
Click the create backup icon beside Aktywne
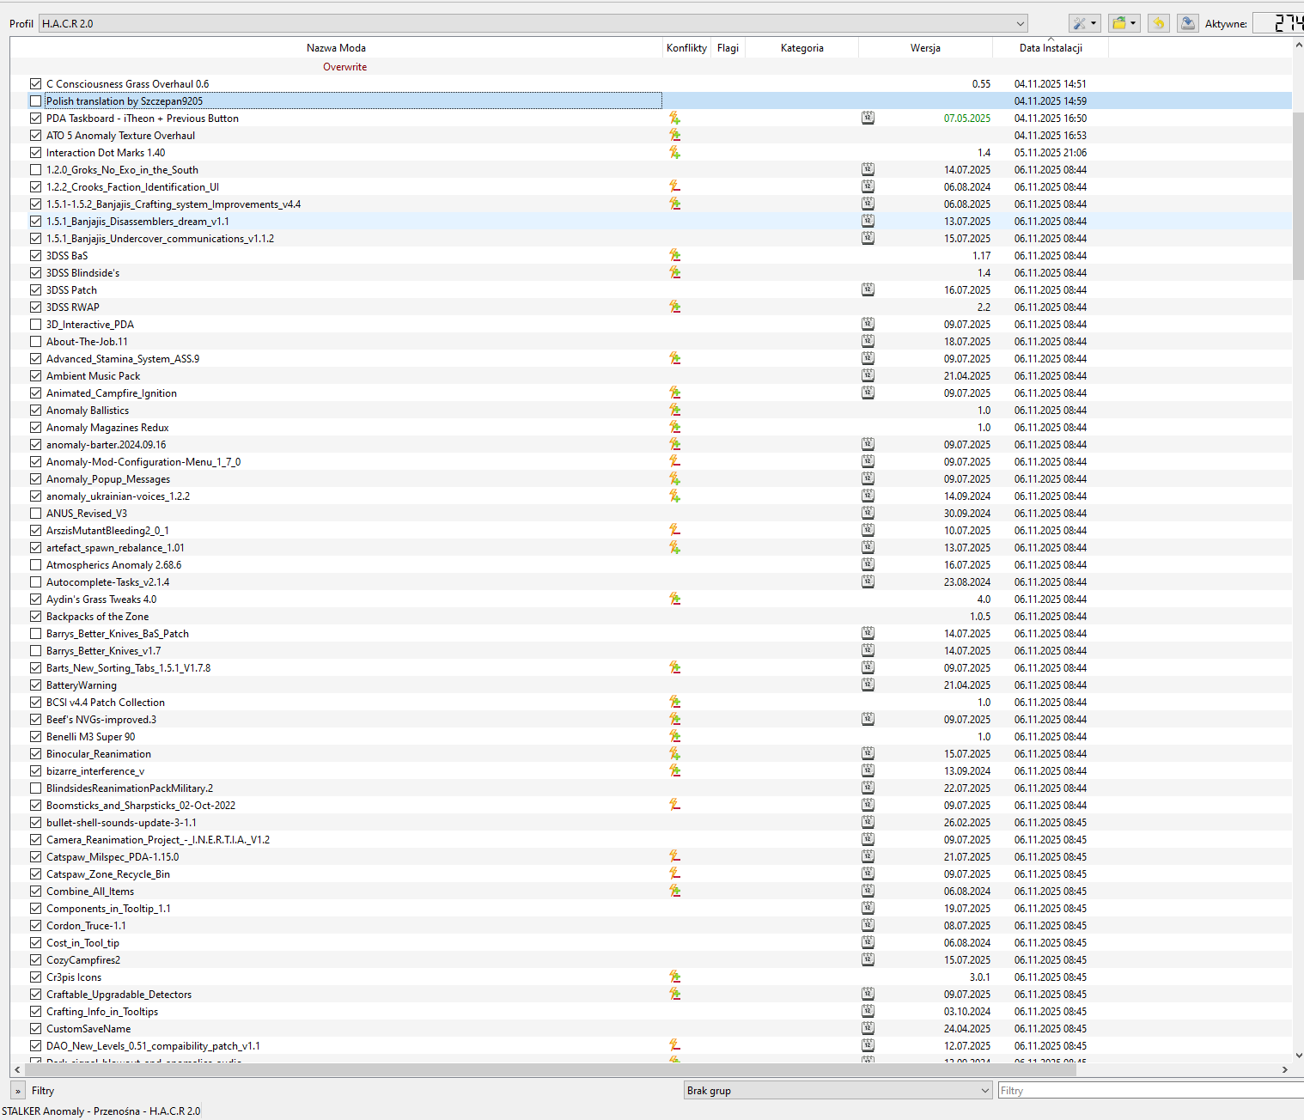[1187, 23]
